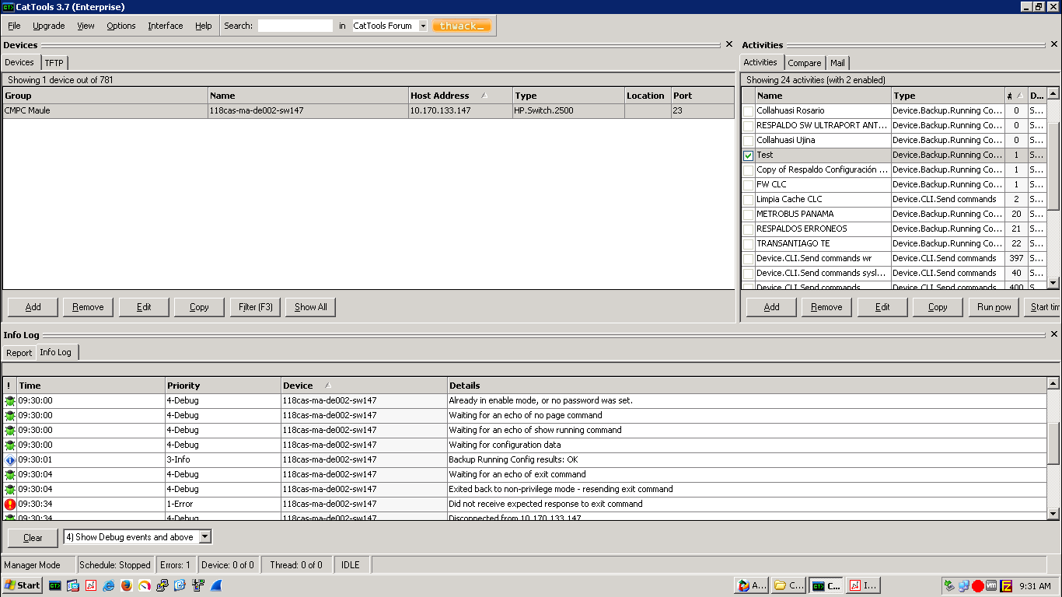Tick the FW CLC activity checkbox
Viewport: 1062px width, 597px height.
[748, 185]
